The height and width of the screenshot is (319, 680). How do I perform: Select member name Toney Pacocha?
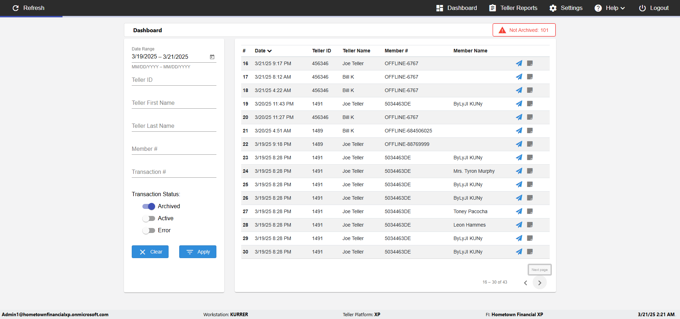click(x=470, y=211)
